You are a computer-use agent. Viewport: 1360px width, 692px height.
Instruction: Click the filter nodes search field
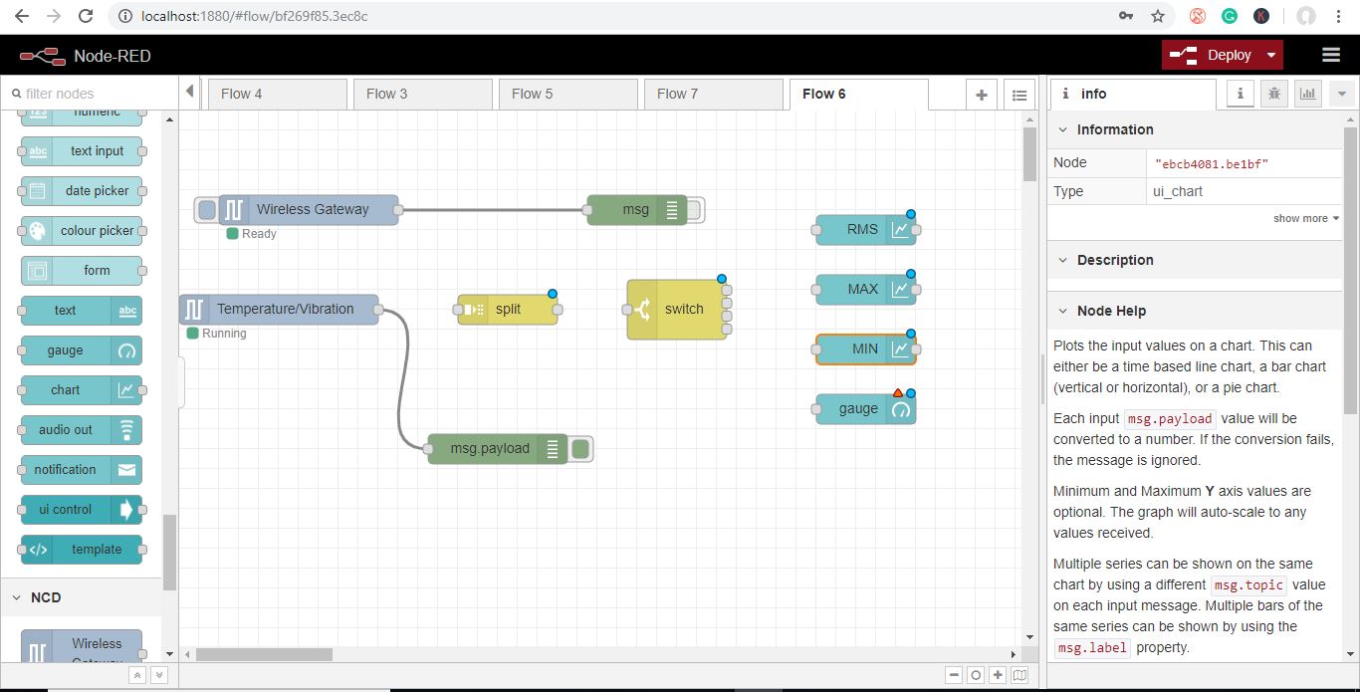click(x=90, y=94)
